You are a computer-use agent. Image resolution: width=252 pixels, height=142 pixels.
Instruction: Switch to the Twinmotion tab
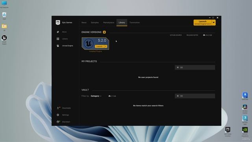[x=135, y=22]
